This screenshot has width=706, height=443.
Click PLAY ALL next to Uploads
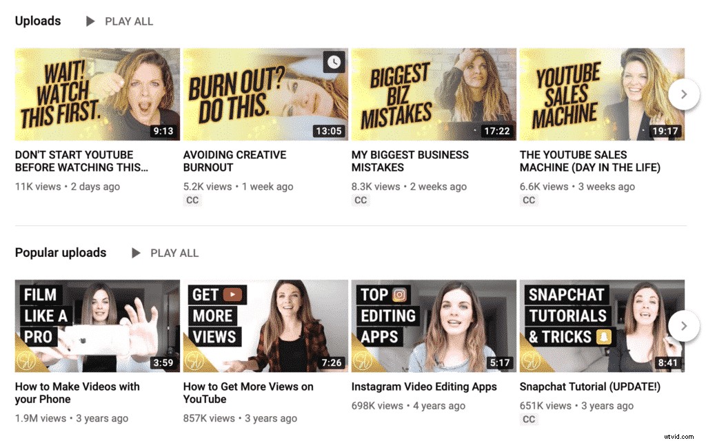click(x=129, y=21)
